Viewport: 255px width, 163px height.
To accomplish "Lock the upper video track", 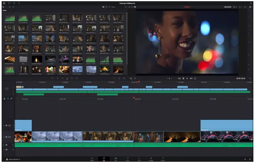I will (4, 125).
